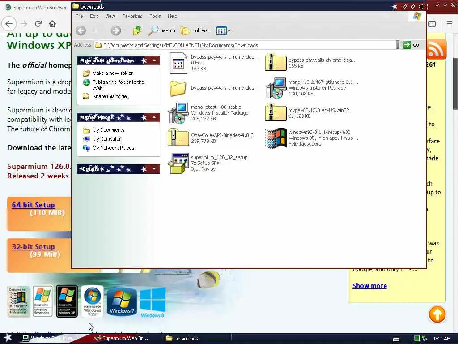Image resolution: width=458 pixels, height=344 pixels.
Task: Click the Supermium home button
Action: (x=52, y=24)
